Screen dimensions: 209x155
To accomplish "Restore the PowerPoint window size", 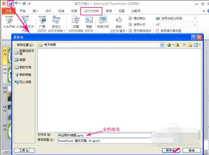I will [x=203, y=4].
